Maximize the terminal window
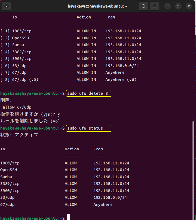 click(x=178, y=6)
